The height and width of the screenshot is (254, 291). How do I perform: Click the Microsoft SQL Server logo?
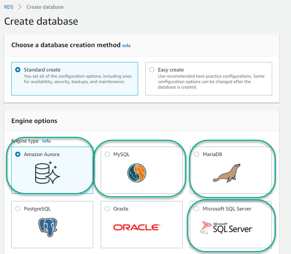(x=226, y=227)
